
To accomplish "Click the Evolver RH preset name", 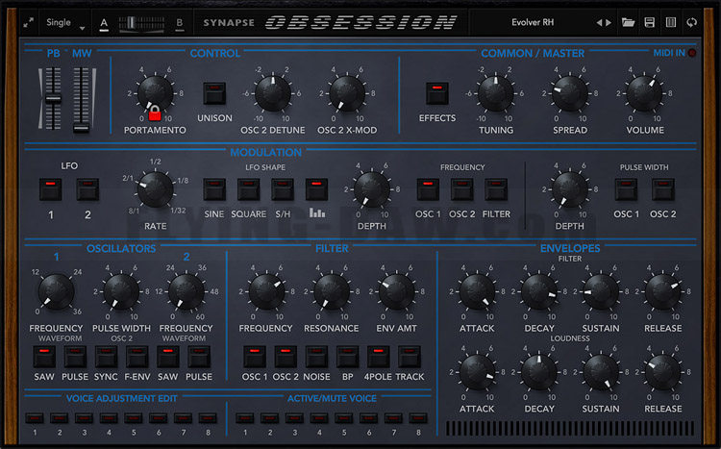I will (533, 22).
